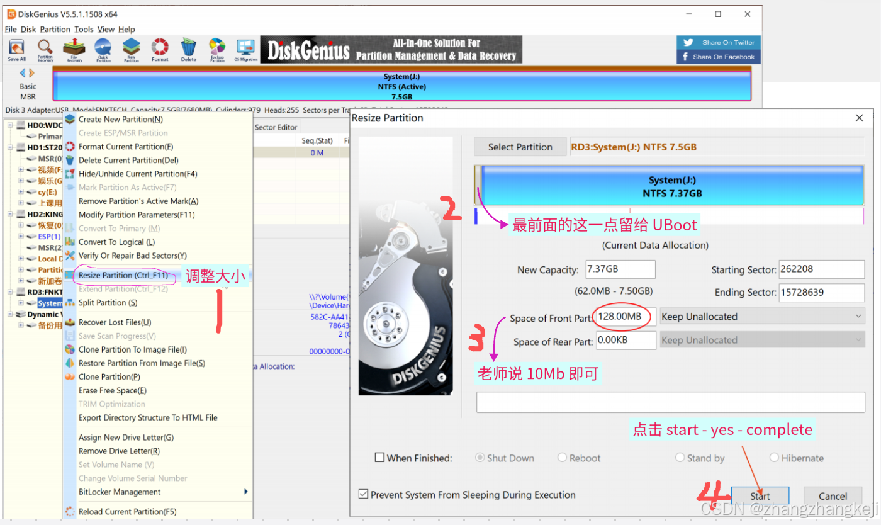Click the Convert To Logical icon
The image size is (881, 525).
pos(70,242)
